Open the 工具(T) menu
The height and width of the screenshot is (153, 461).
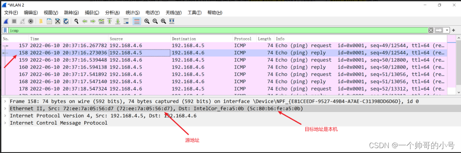pos(195,13)
